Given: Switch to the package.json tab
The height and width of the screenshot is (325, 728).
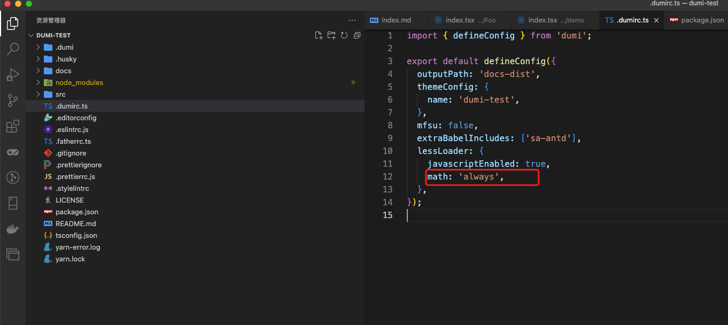Looking at the screenshot, I should coord(698,20).
